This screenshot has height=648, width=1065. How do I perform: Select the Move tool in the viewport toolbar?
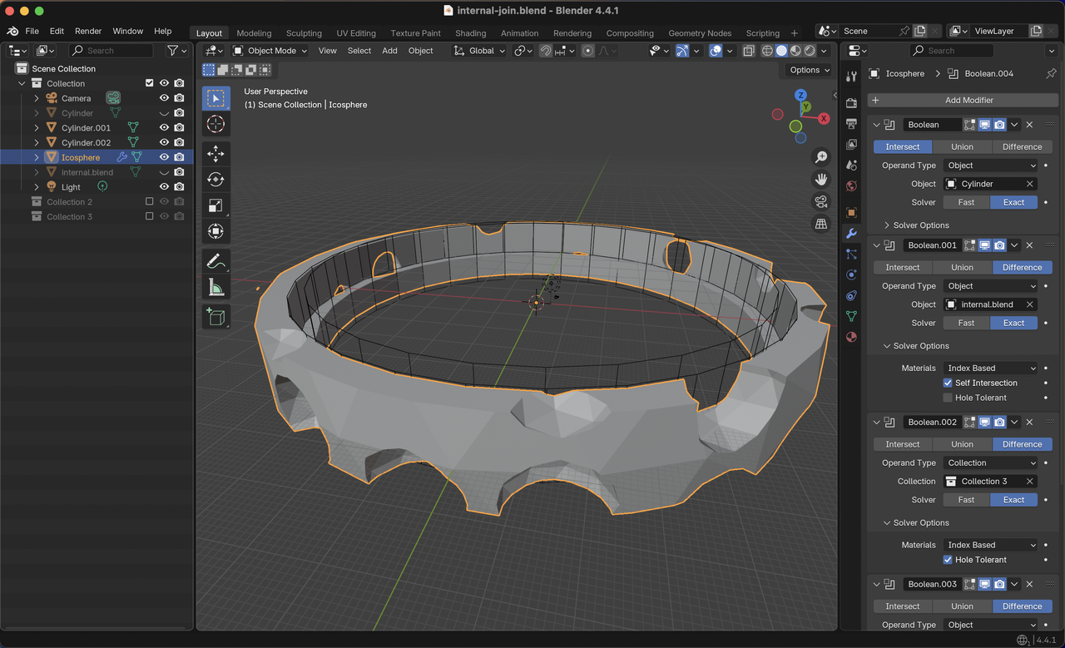215,153
